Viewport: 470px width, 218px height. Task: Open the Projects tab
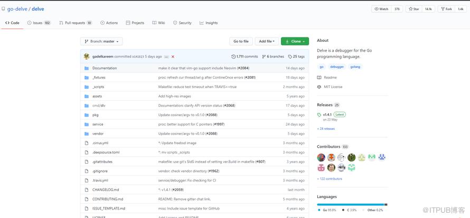point(135,23)
